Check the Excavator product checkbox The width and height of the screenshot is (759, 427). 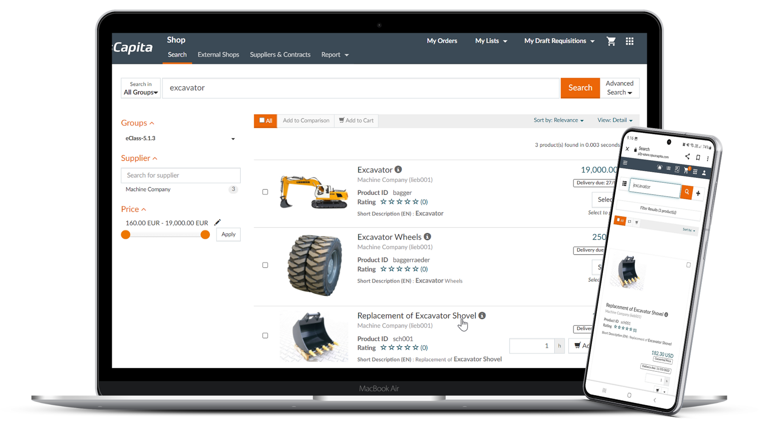pos(265,192)
